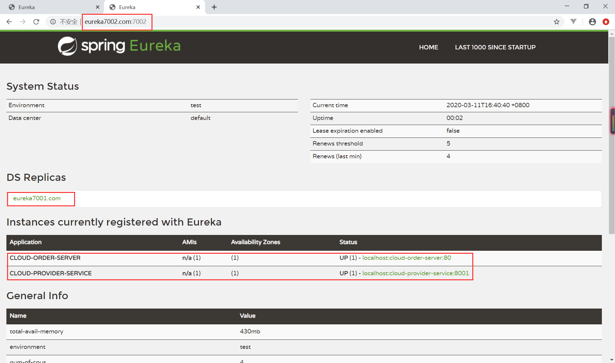This screenshot has height=363, width=615.
Task: Open the eureka7001.com replica link
Action: click(37, 198)
